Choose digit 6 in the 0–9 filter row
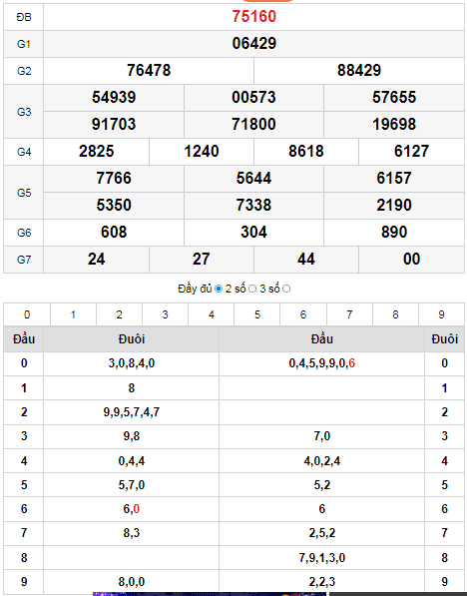 tap(302, 314)
